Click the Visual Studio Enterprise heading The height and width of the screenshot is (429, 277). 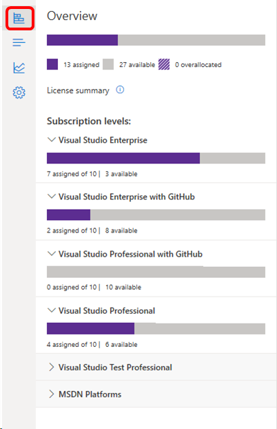point(103,140)
